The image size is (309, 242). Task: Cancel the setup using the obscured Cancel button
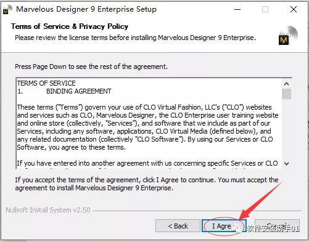click(277, 226)
